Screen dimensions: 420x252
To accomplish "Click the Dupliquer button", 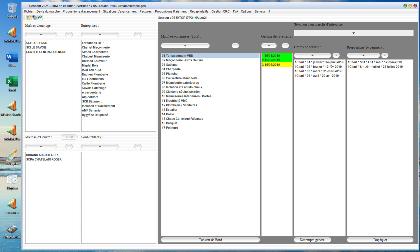I will coord(380,240).
